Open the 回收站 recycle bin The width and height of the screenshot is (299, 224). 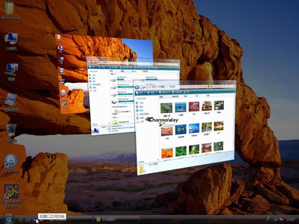(x=11, y=133)
